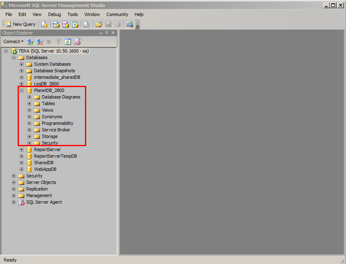
Task: Select TERA (SQL Server 10.50.1600 - sa)
Action: pyautogui.click(x=54, y=51)
